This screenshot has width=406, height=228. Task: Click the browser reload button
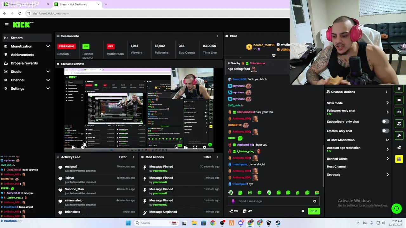(x=20, y=13)
